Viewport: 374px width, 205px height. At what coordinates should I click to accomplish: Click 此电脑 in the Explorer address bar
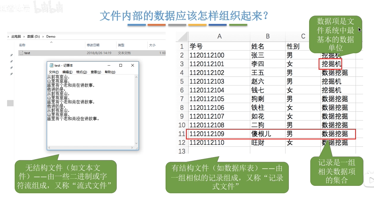pos(16,37)
